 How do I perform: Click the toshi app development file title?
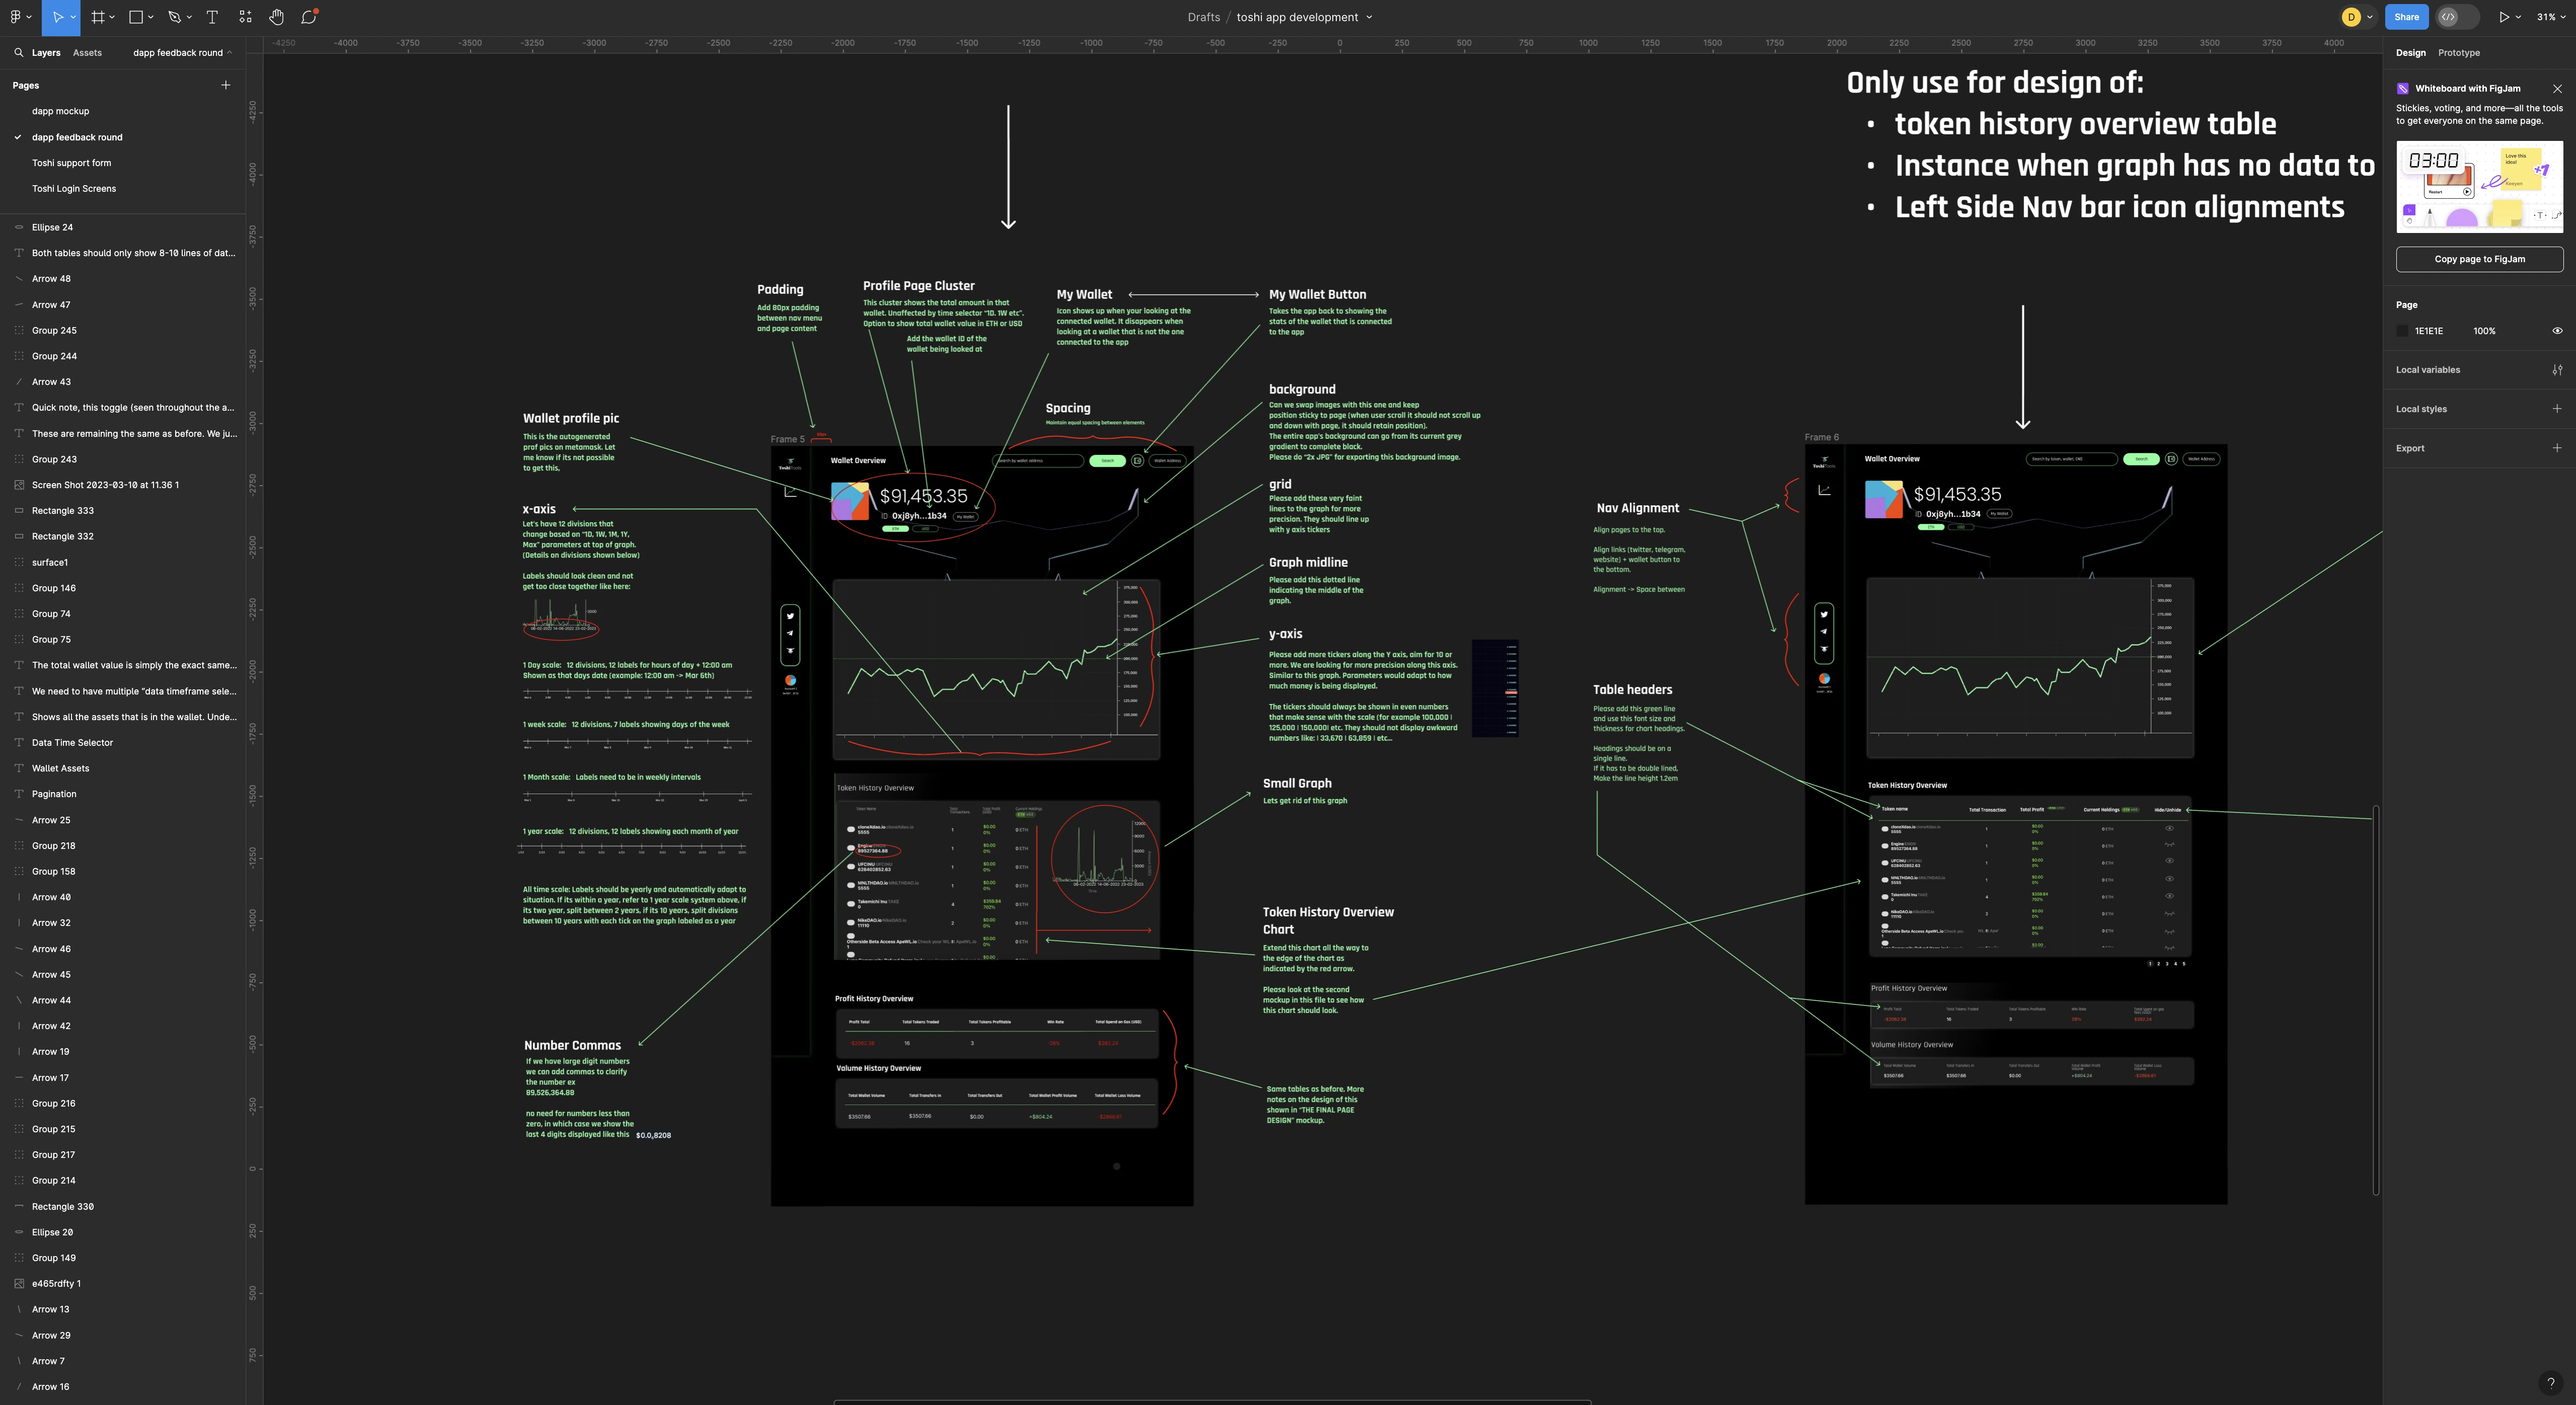(x=1297, y=17)
